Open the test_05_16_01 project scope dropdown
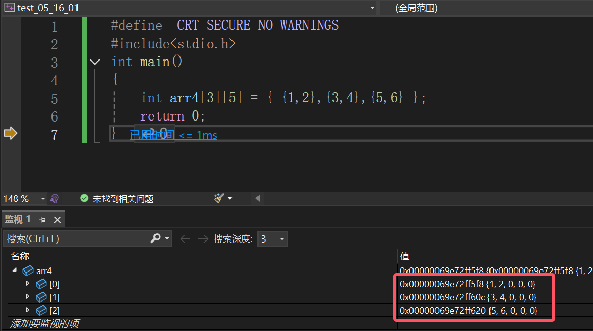Image resolution: width=593 pixels, height=331 pixels. pos(372,8)
